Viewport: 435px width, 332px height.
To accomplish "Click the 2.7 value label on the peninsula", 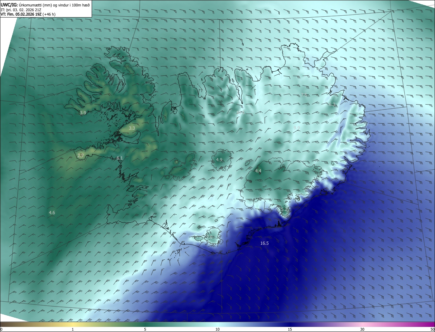I will [x=80, y=155].
